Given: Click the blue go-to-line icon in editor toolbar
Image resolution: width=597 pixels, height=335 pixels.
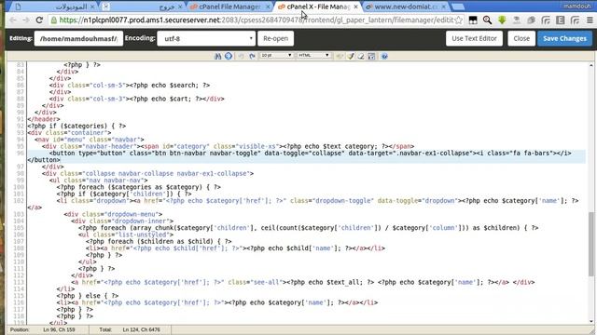Looking at the screenshot, I should point(229,56).
